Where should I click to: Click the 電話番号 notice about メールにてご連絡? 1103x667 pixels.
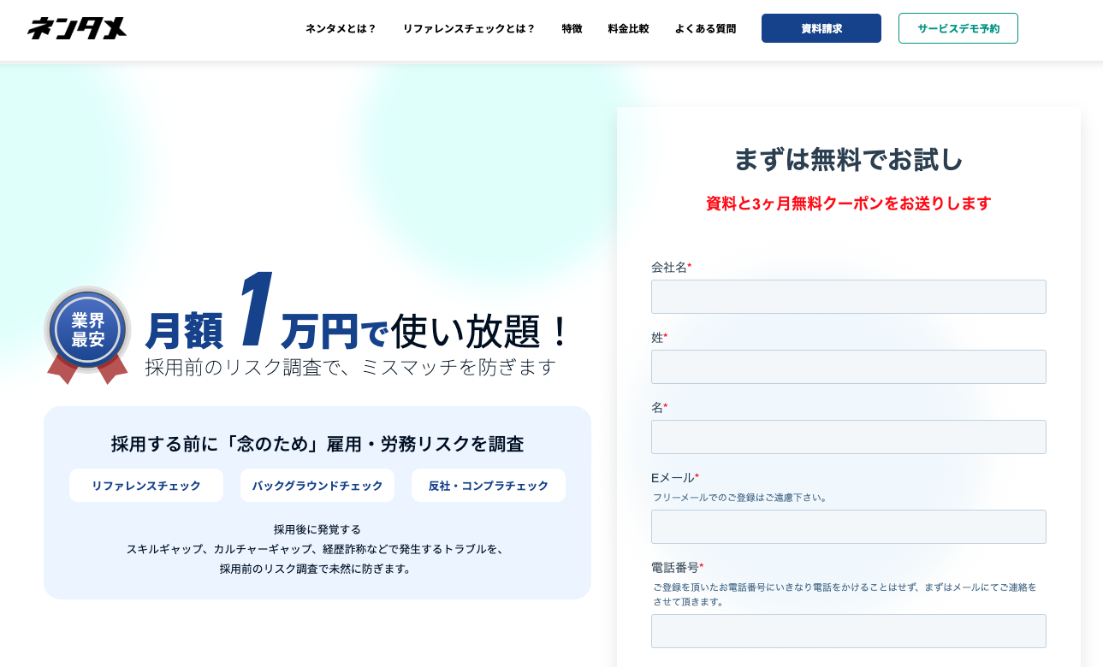click(845, 594)
